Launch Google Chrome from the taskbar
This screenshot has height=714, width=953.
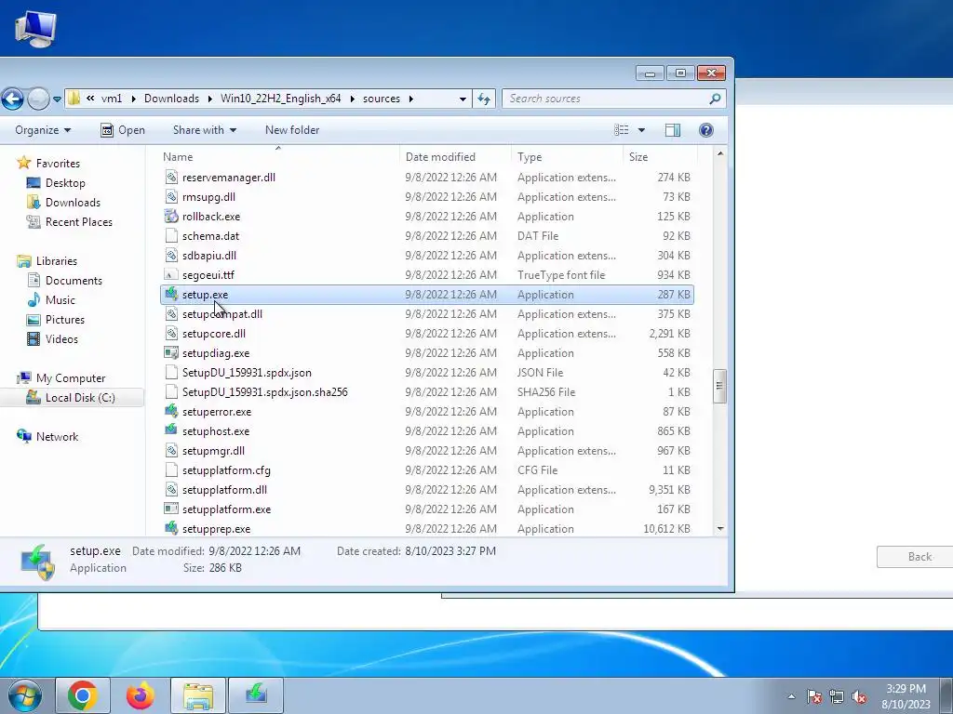pos(83,695)
